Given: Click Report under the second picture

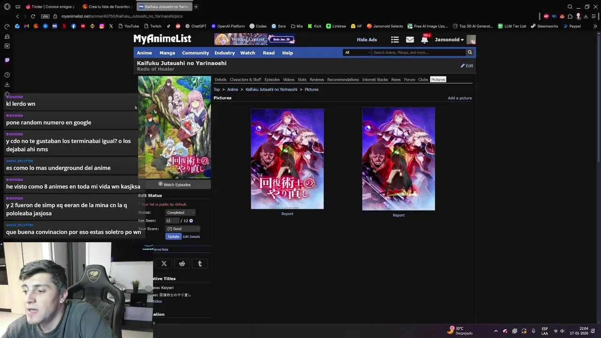Looking at the screenshot, I should 398,215.
